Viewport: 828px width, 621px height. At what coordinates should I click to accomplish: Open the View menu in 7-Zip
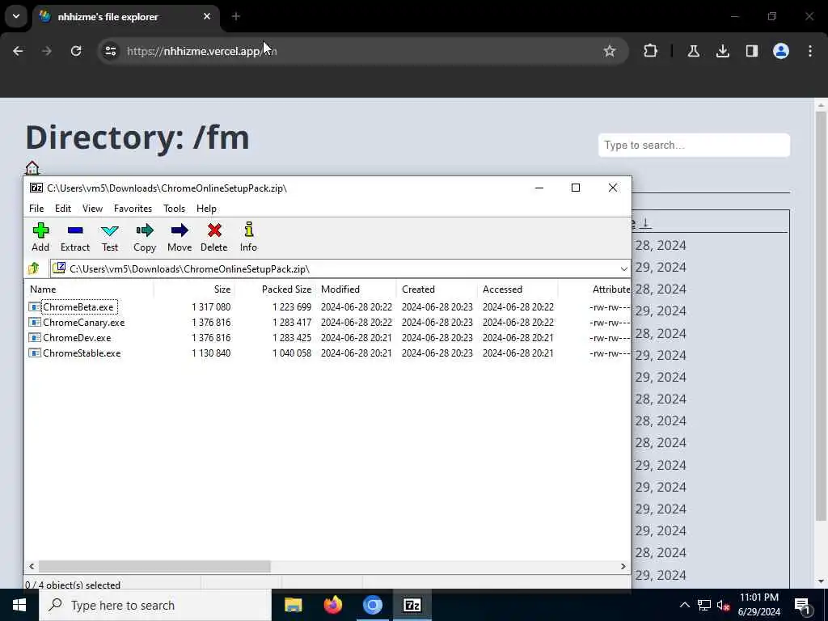(x=92, y=209)
